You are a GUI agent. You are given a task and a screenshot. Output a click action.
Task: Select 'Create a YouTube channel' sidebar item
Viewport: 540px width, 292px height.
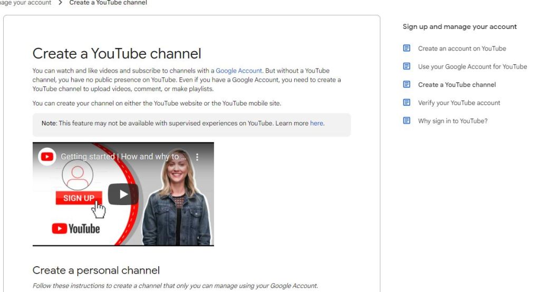click(457, 85)
